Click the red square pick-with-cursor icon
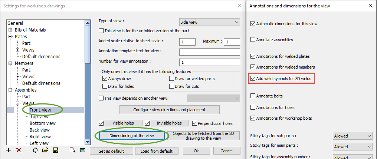The image size is (377, 159). coord(73,150)
